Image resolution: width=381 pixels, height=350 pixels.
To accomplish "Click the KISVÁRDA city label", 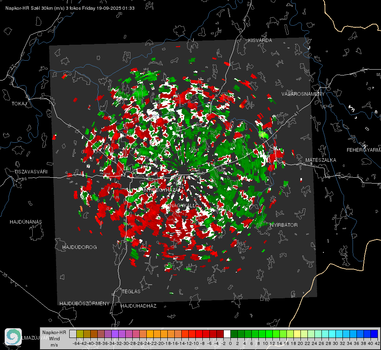I will [260, 40].
